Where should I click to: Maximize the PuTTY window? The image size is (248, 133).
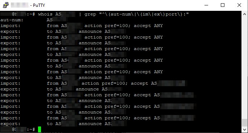click(223, 5)
